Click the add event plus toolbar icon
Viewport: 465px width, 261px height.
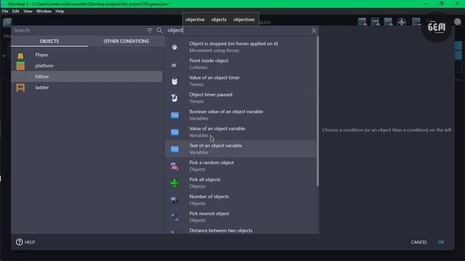click(x=402, y=22)
